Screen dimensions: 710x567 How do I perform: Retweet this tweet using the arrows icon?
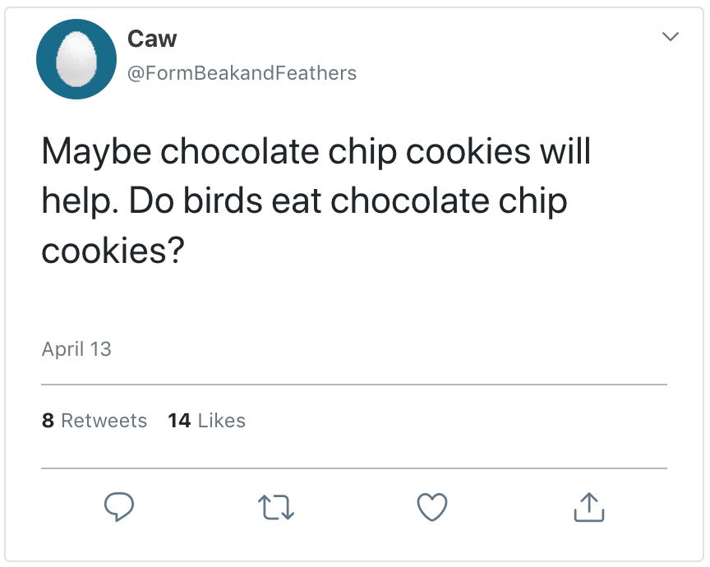pos(275,507)
